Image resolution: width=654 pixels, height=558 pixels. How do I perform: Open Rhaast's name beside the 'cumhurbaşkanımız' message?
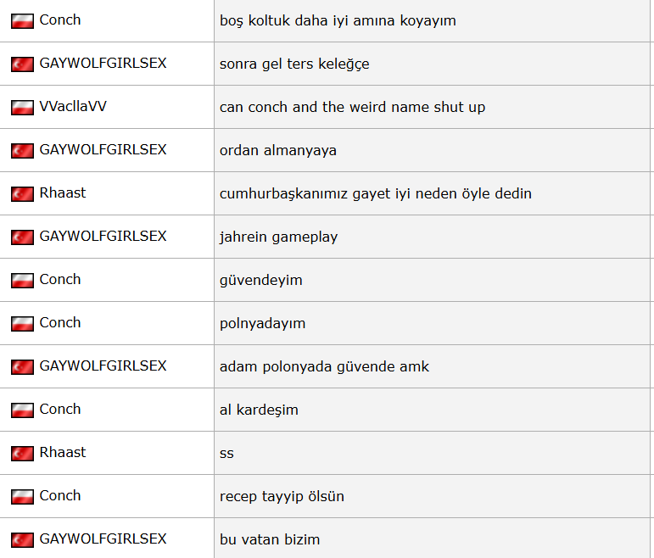click(x=63, y=193)
